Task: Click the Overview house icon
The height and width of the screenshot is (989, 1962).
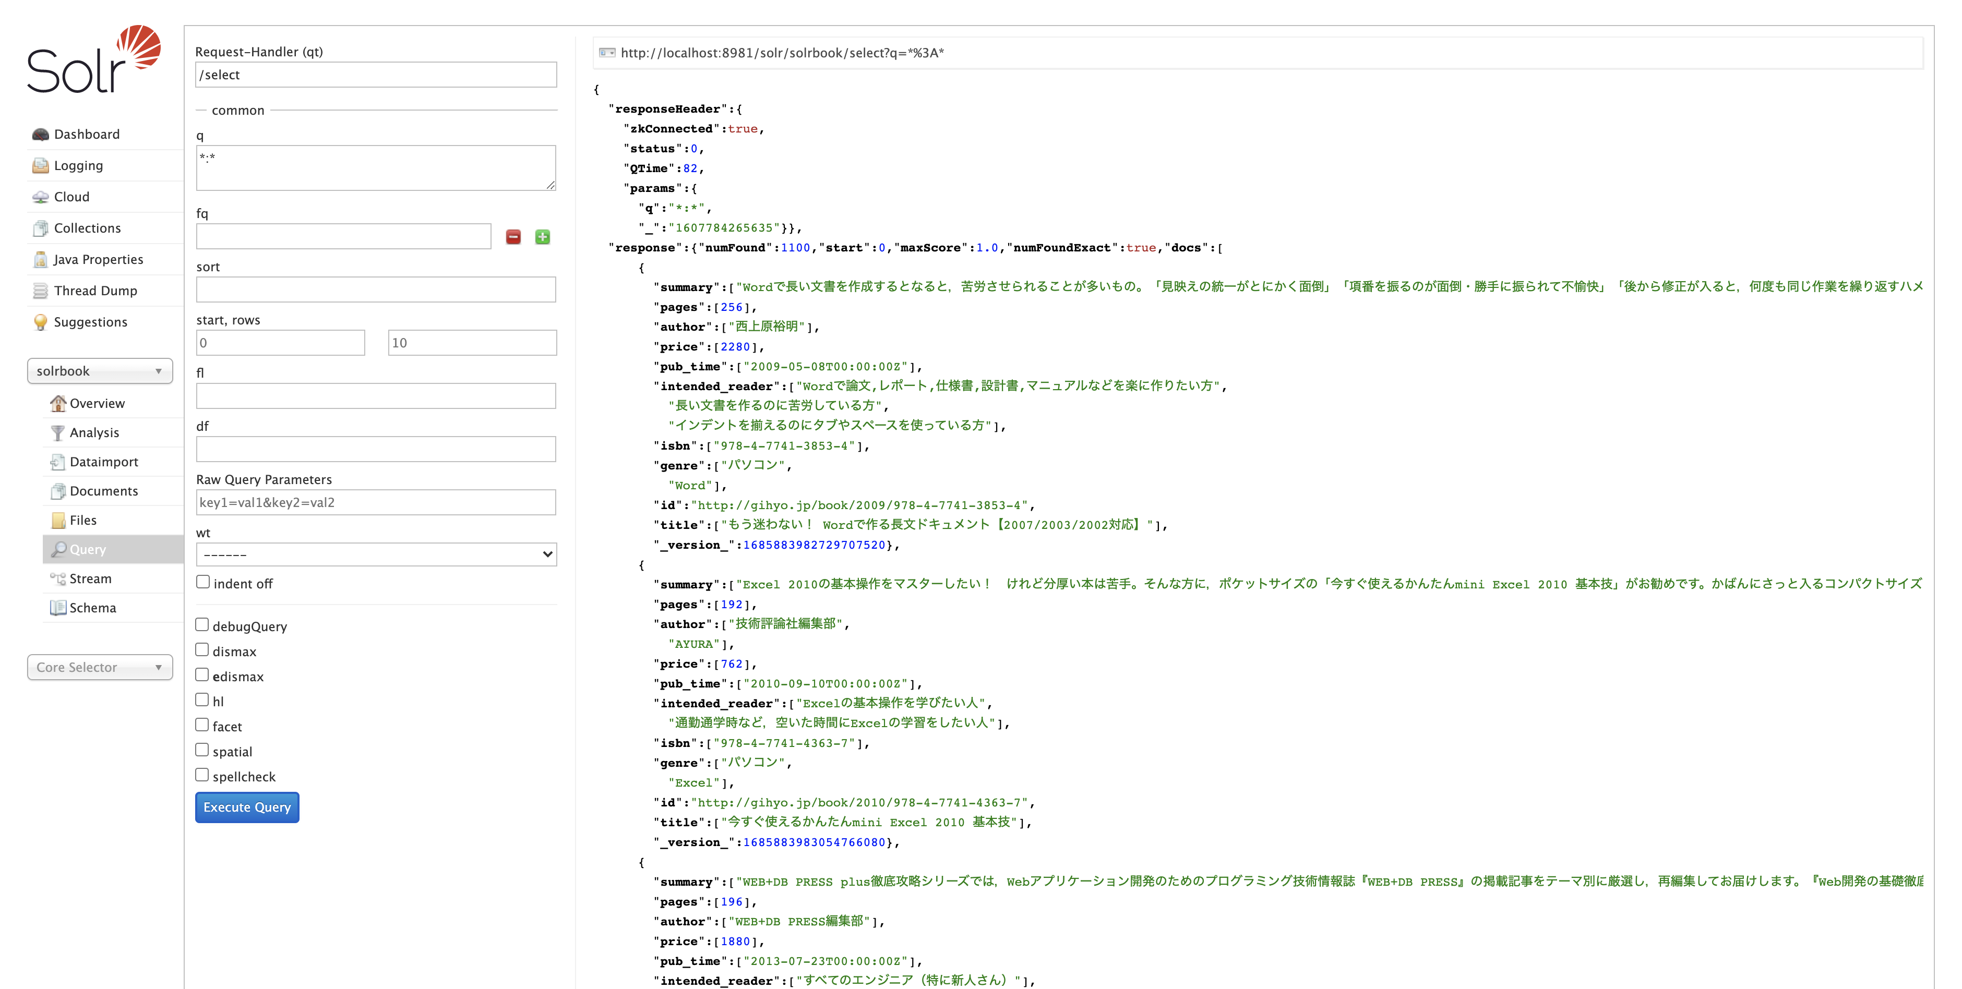Action: 58,404
